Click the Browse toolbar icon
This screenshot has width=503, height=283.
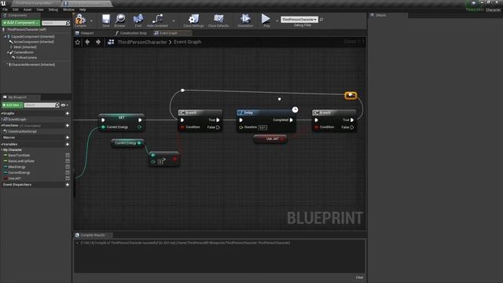point(119,20)
